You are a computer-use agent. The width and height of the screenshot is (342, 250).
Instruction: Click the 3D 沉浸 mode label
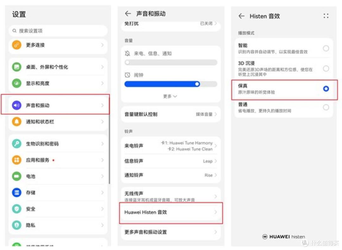click(246, 63)
